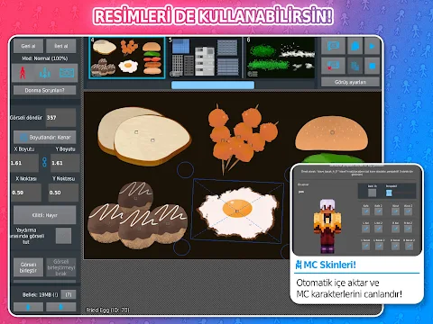Click the MC Skinleri! heading

[326, 265]
